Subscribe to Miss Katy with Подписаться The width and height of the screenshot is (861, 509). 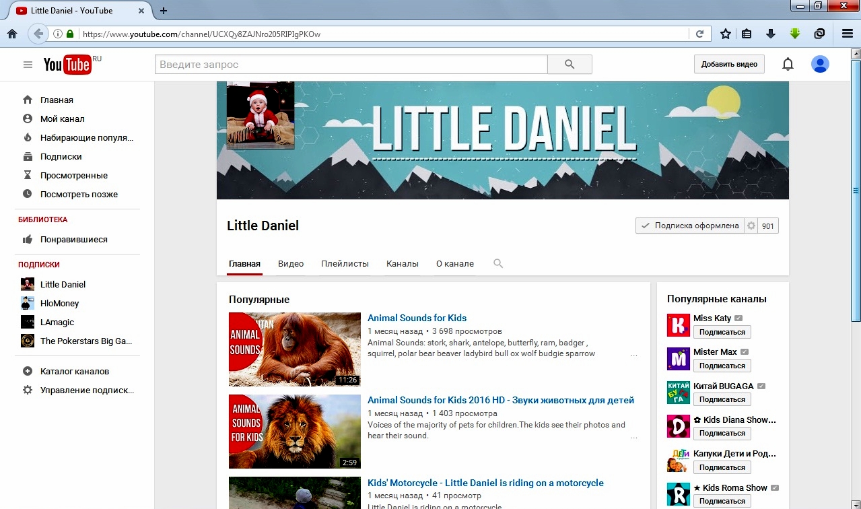click(x=722, y=332)
